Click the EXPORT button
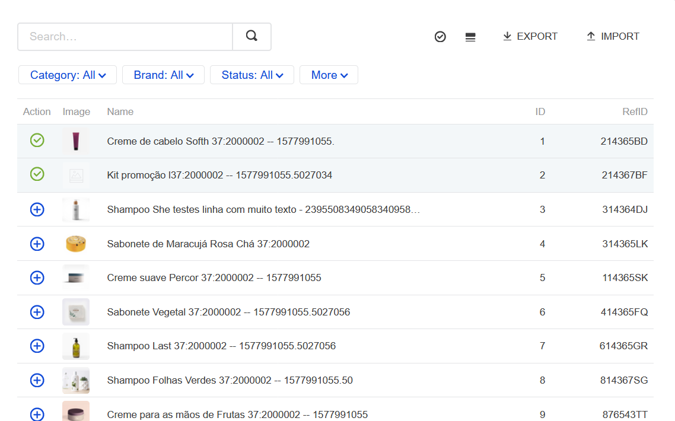This screenshot has width=675, height=421. tap(530, 36)
